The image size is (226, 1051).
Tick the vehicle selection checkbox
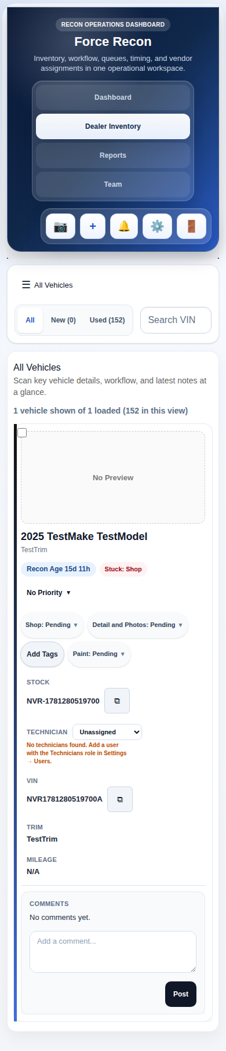22,433
